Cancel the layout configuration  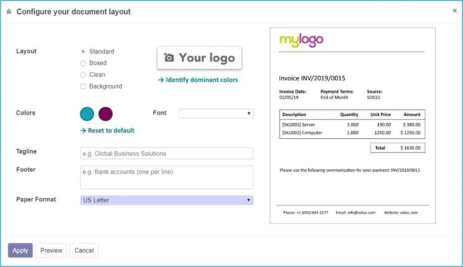[x=84, y=251]
